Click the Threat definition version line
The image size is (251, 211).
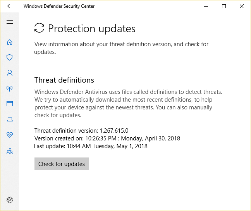pyautogui.click(x=81, y=131)
